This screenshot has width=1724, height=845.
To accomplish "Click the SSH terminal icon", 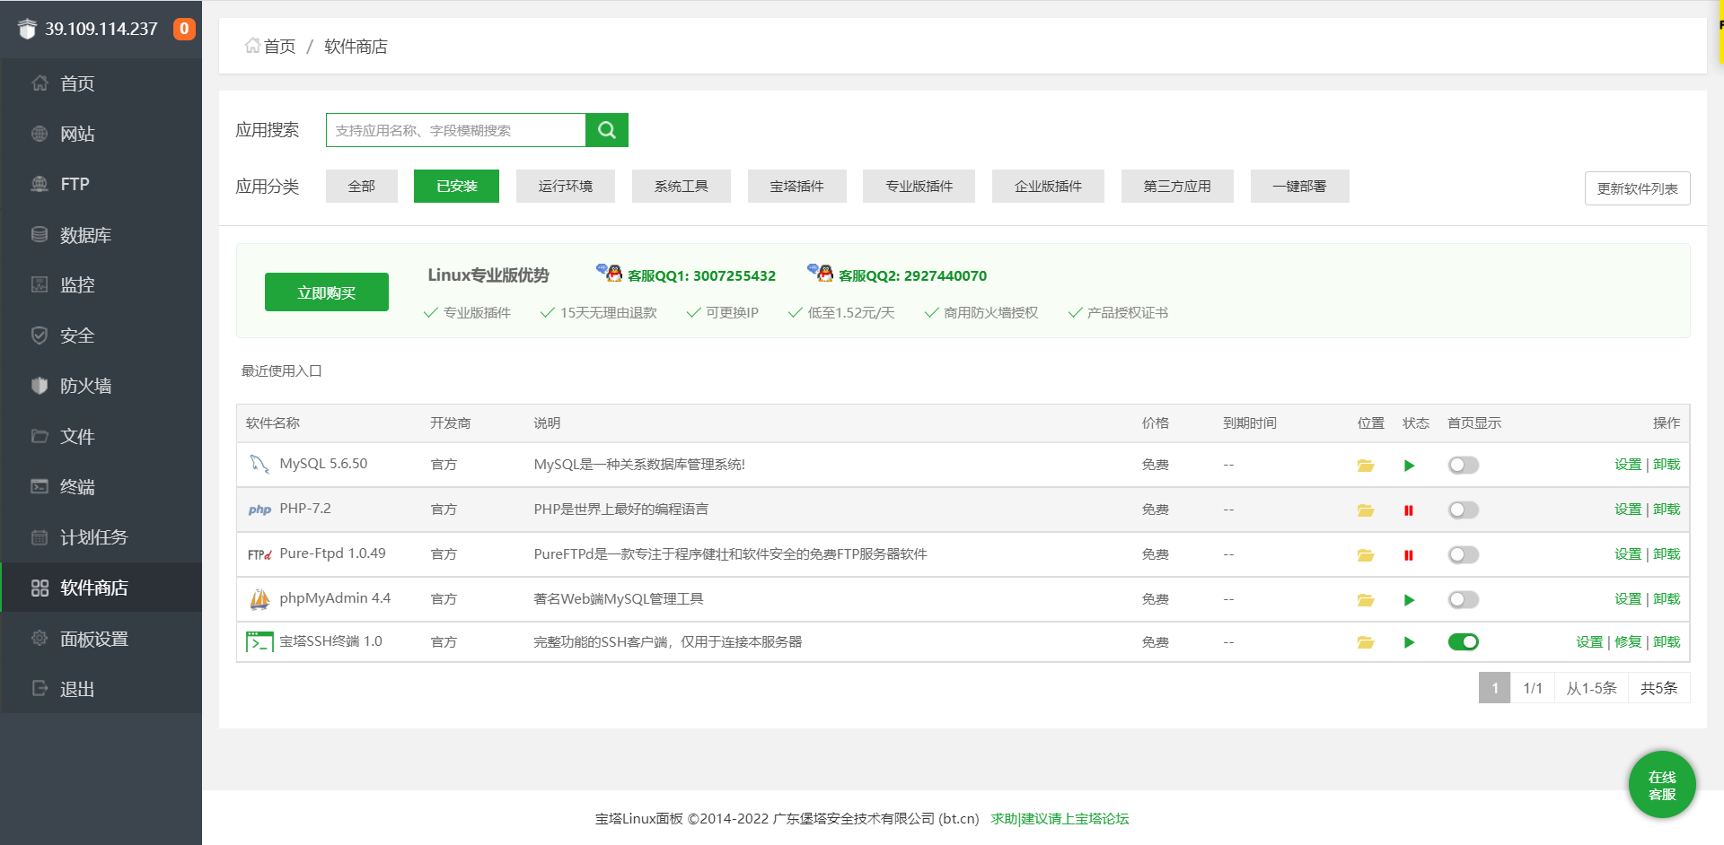I will coord(259,641).
